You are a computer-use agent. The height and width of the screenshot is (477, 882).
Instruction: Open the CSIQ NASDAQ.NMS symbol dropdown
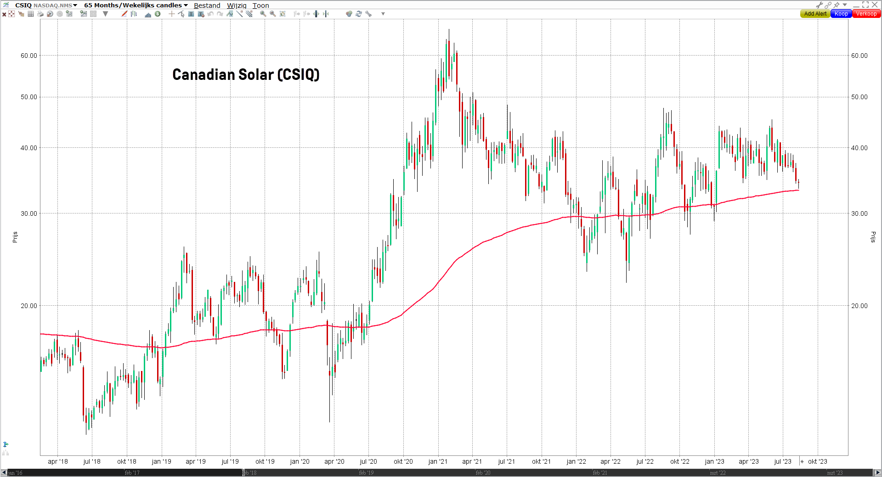tap(46, 5)
